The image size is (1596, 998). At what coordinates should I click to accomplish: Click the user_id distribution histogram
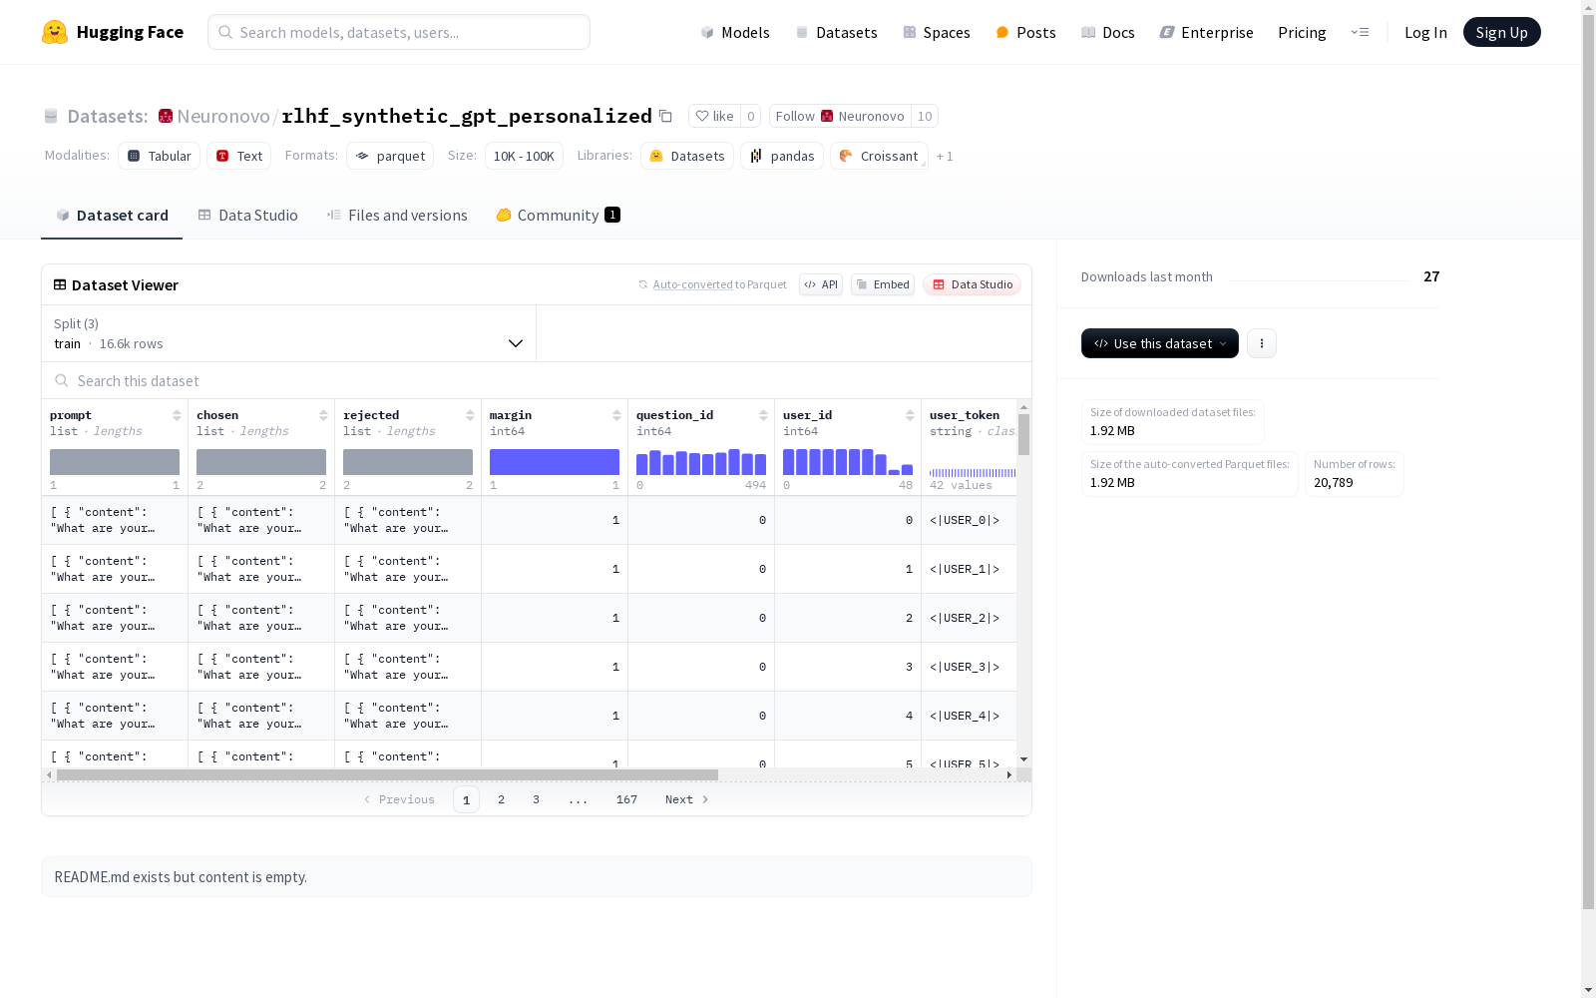(848, 462)
